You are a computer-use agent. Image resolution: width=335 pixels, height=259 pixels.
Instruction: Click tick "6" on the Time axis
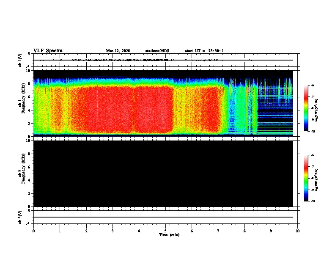click(x=192, y=231)
